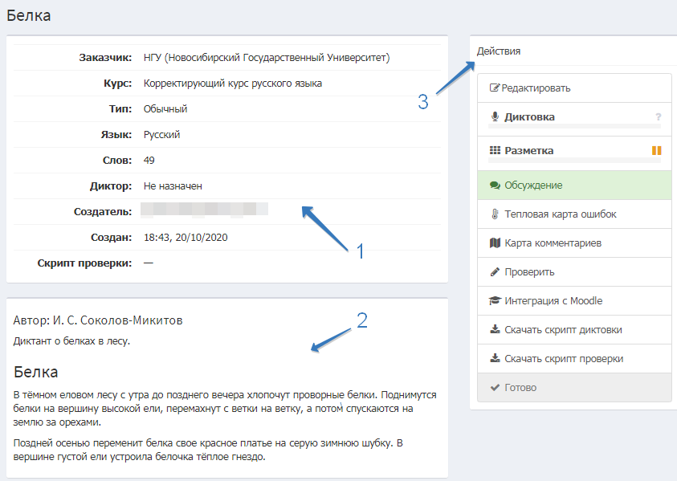Open the Скачать скрипт диктовки link
The width and height of the screenshot is (677, 481).
tap(563, 330)
